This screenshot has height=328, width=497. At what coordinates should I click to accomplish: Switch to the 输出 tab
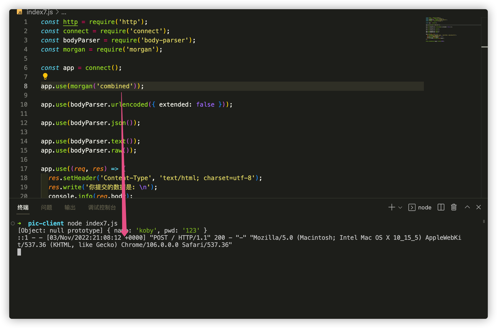pyautogui.click(x=70, y=207)
